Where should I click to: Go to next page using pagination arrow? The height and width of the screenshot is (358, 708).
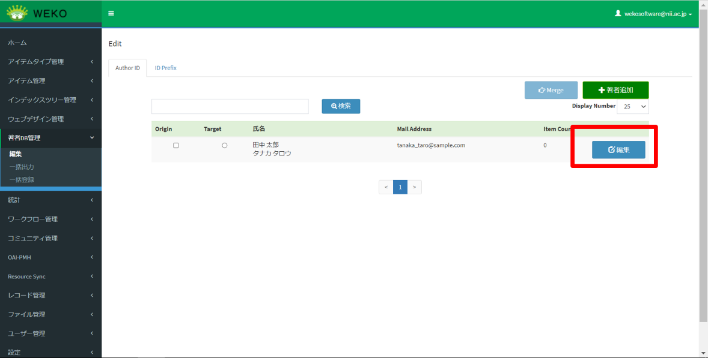(x=415, y=187)
